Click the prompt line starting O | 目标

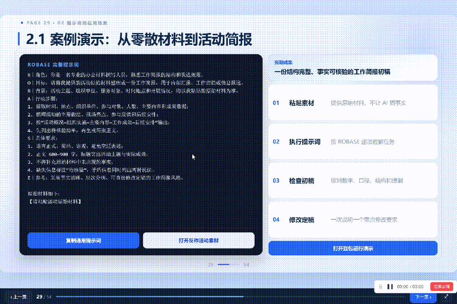pos(136,83)
